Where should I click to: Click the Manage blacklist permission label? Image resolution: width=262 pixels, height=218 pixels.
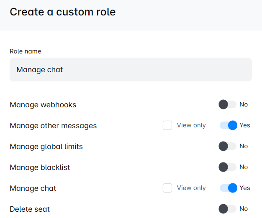click(40, 167)
